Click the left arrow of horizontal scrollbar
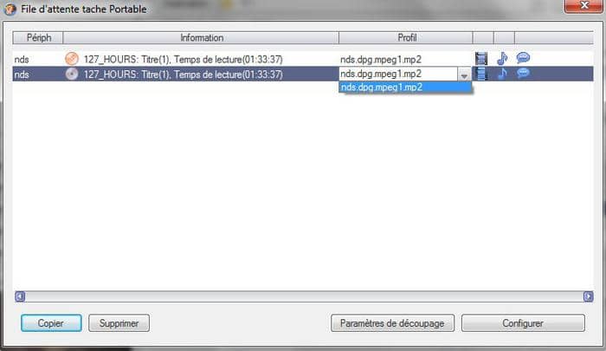 click(20, 296)
